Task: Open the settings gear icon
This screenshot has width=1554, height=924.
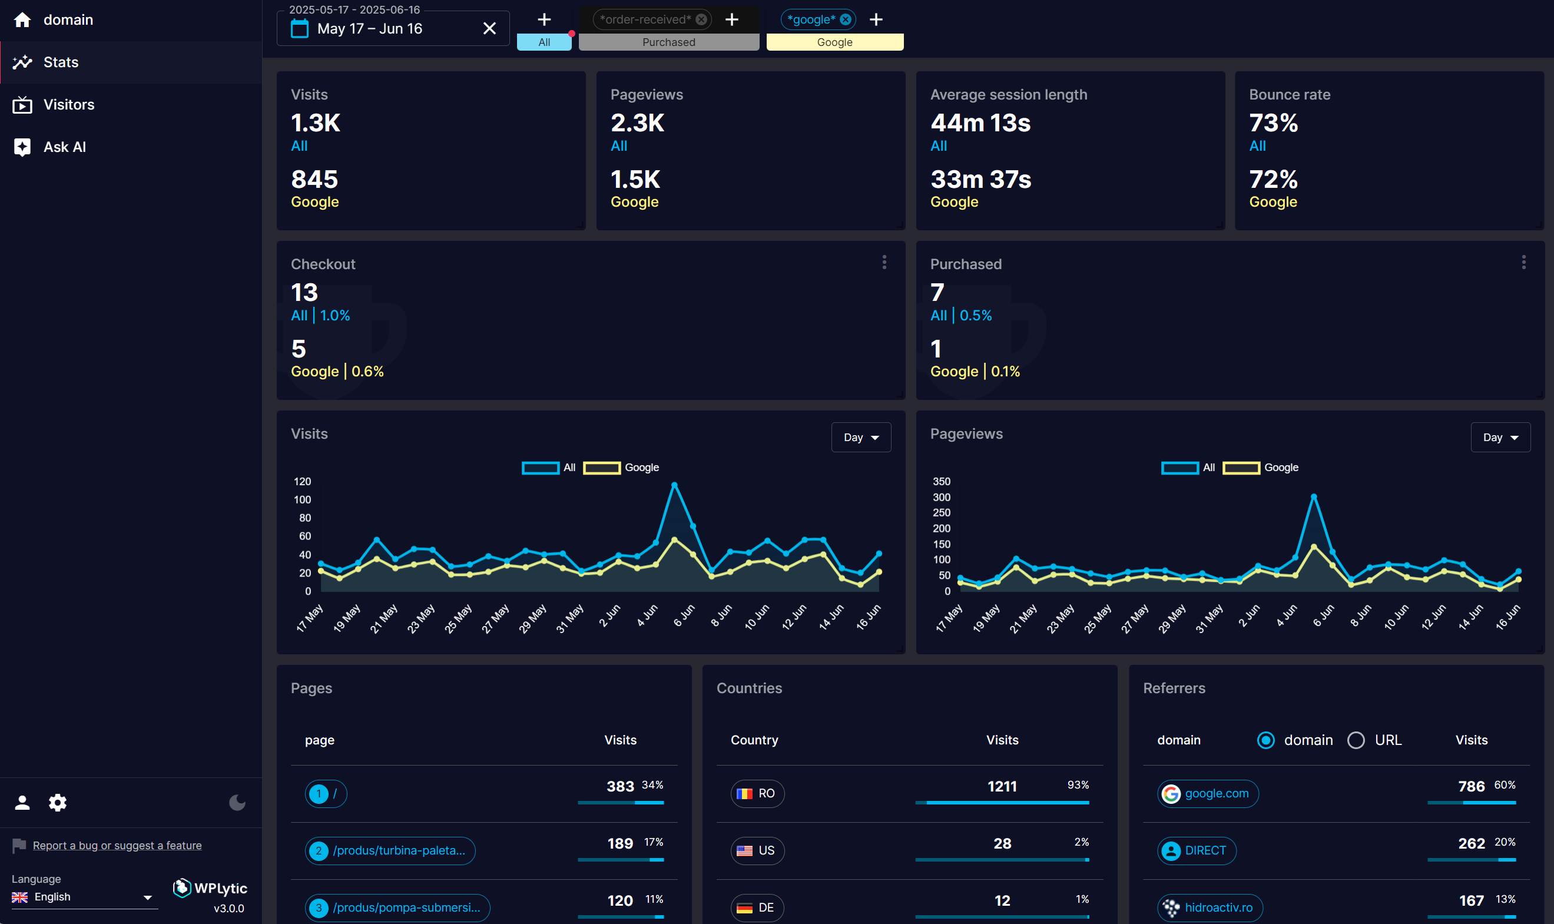Action: (57, 803)
